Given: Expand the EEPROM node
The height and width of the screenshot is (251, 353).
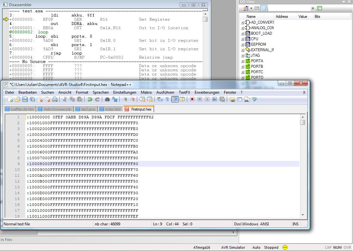Looking at the screenshot, I should coord(243,44).
